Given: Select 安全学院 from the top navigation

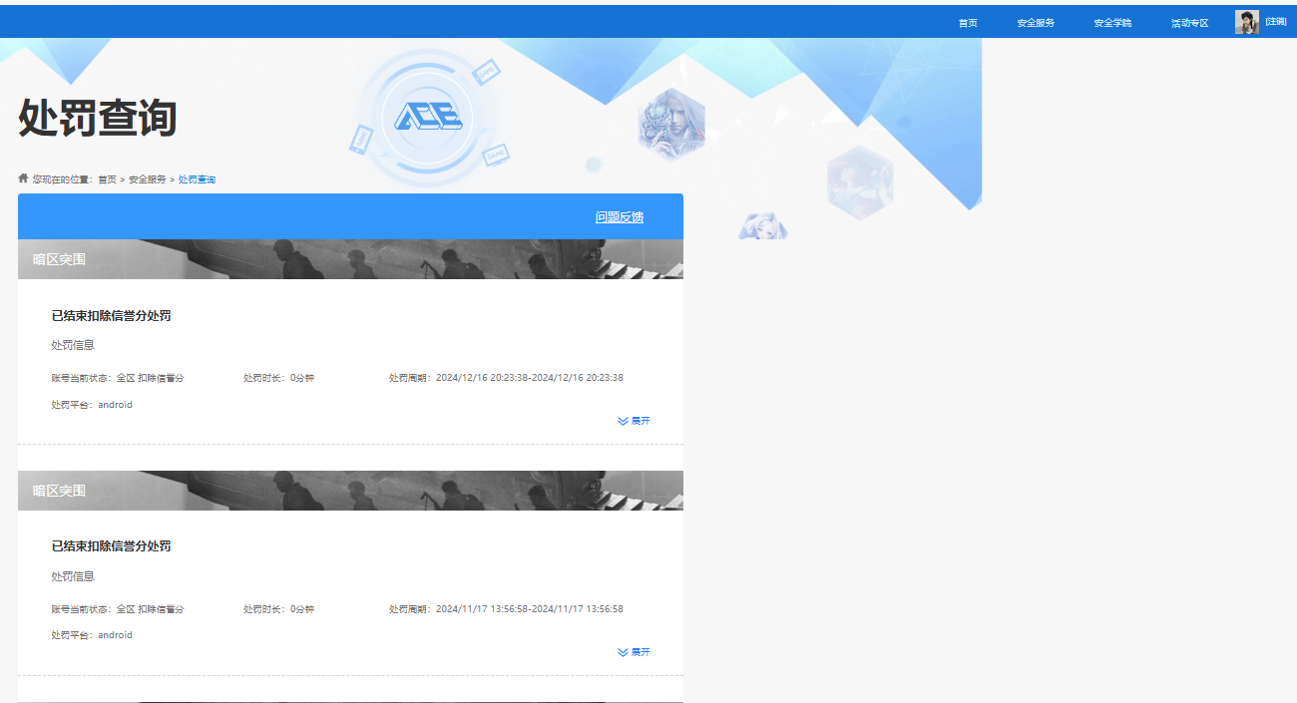Looking at the screenshot, I should pos(1111,21).
